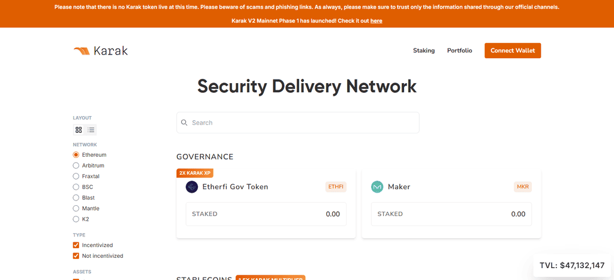Select the Arbitrum network radio

point(76,166)
